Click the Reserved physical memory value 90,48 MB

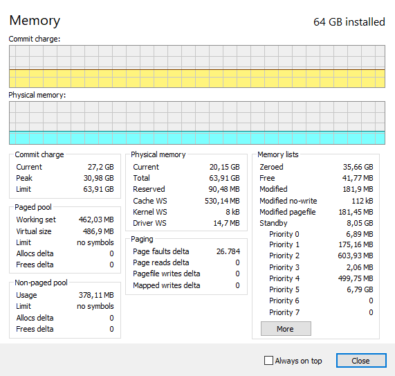(x=224, y=189)
